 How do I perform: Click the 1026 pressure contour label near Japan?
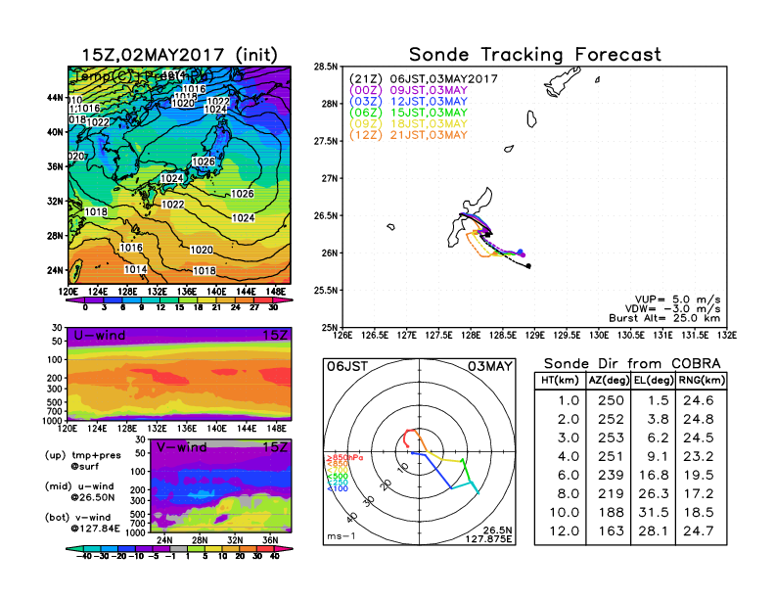[203, 161]
